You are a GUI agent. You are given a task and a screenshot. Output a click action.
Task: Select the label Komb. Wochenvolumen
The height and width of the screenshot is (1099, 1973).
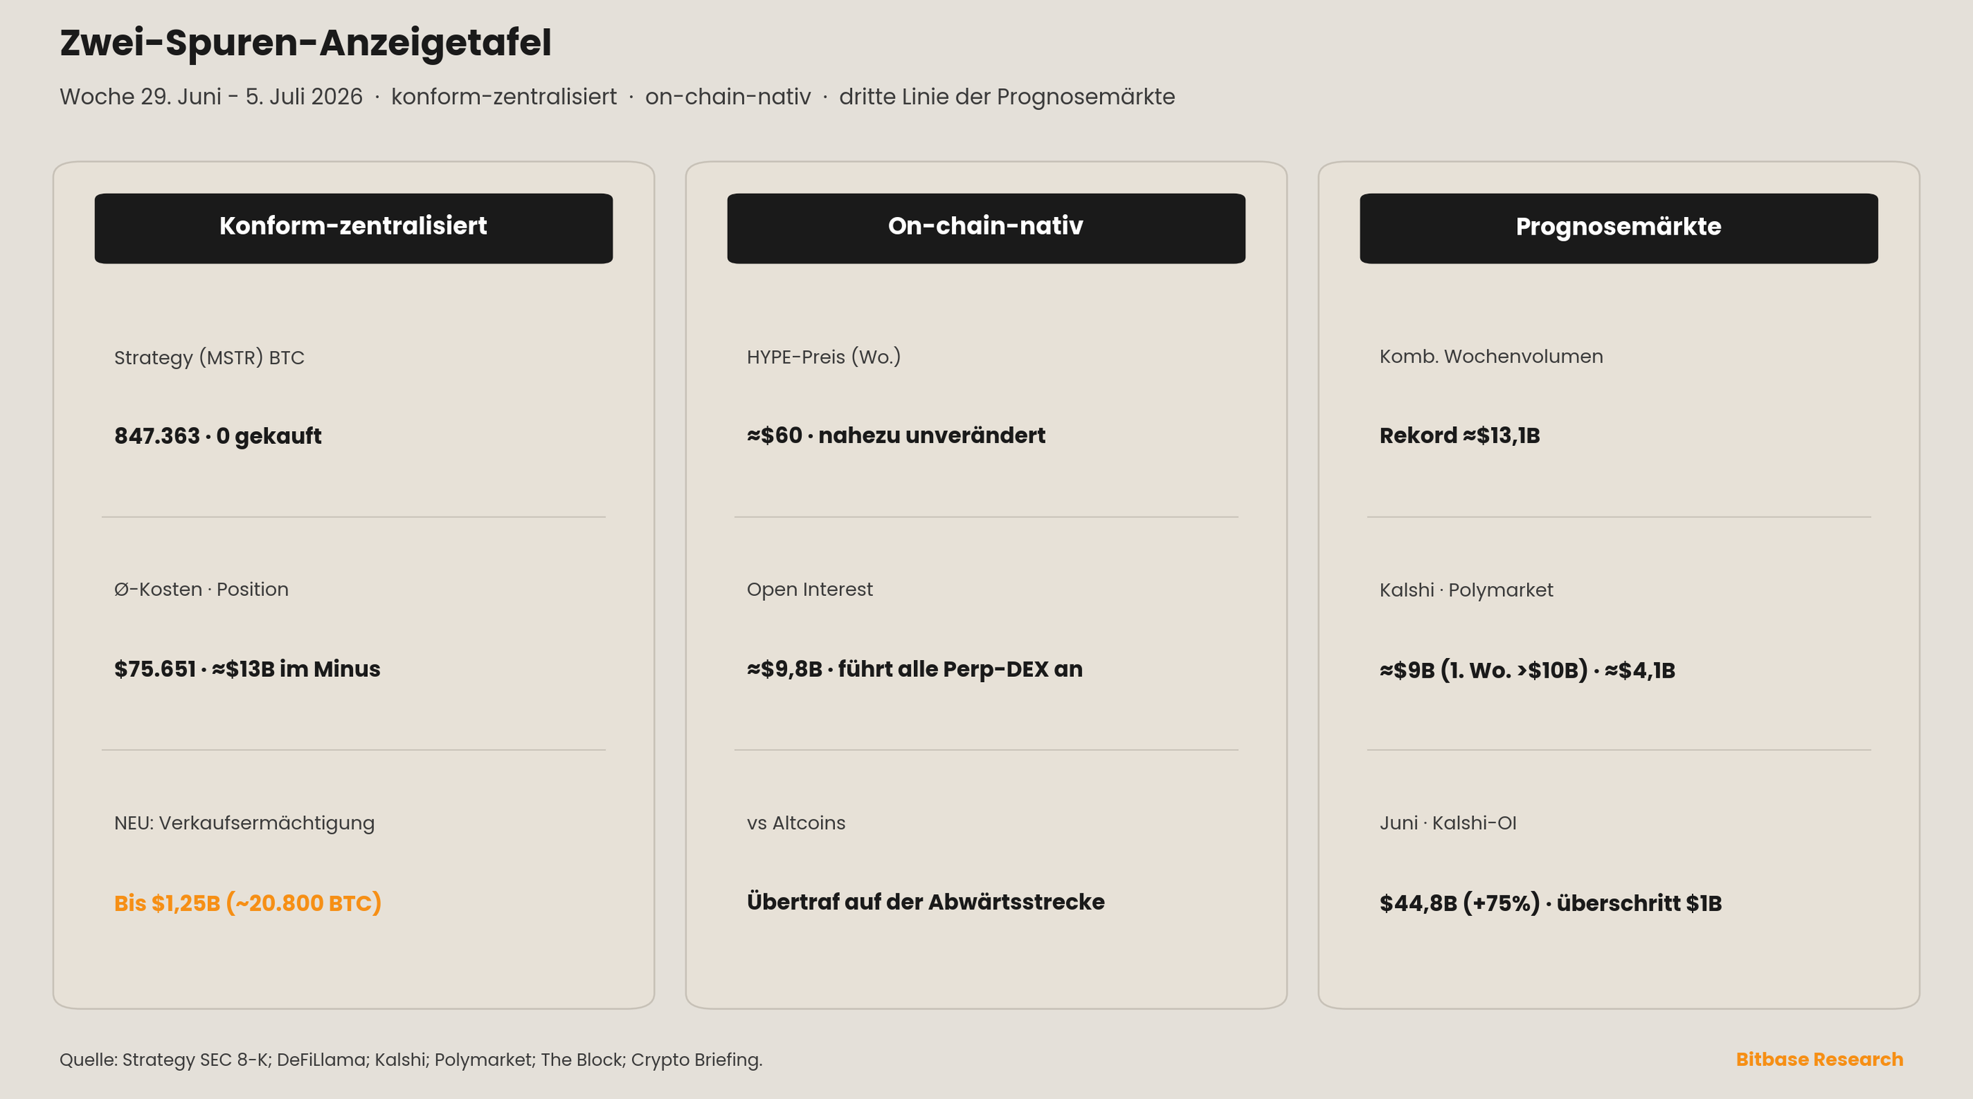click(x=1490, y=357)
